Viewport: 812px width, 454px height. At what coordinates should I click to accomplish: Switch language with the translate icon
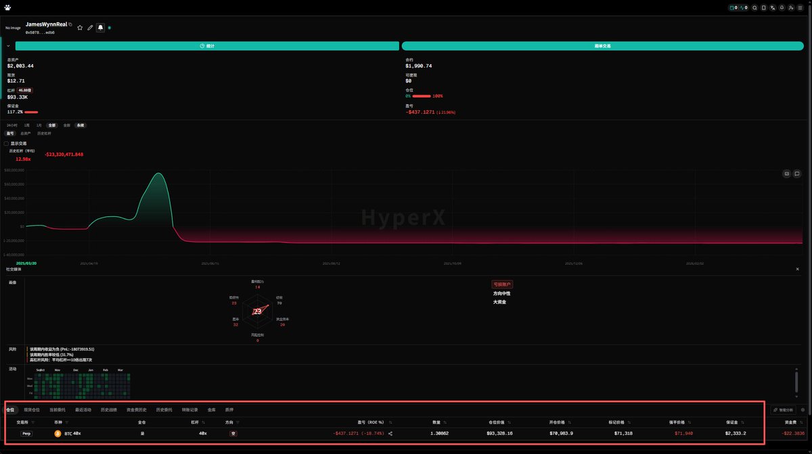tap(773, 7)
